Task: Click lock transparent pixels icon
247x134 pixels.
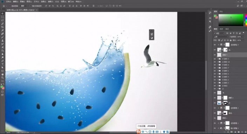Action: [x=219, y=40]
